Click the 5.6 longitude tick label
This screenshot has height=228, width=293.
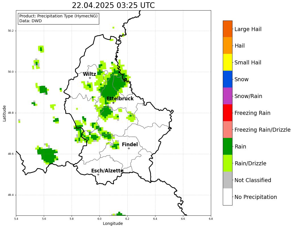44,219
